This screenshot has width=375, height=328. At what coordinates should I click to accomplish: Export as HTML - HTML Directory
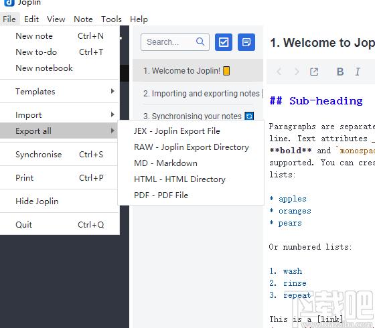click(x=191, y=179)
